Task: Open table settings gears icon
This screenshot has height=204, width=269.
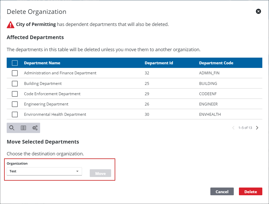Action: 35,128
